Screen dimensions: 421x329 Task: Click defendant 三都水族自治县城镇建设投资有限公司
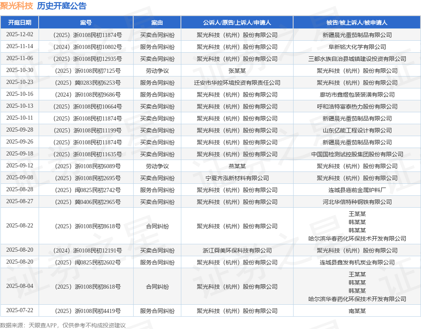click(x=357, y=59)
